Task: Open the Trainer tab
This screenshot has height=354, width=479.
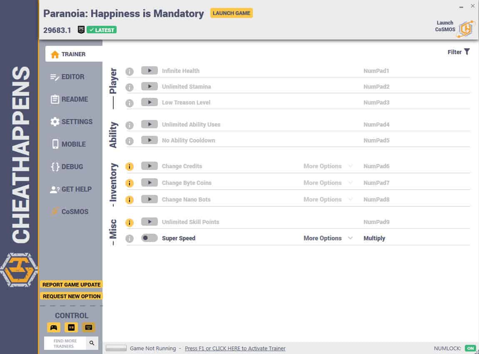Action: pos(74,54)
